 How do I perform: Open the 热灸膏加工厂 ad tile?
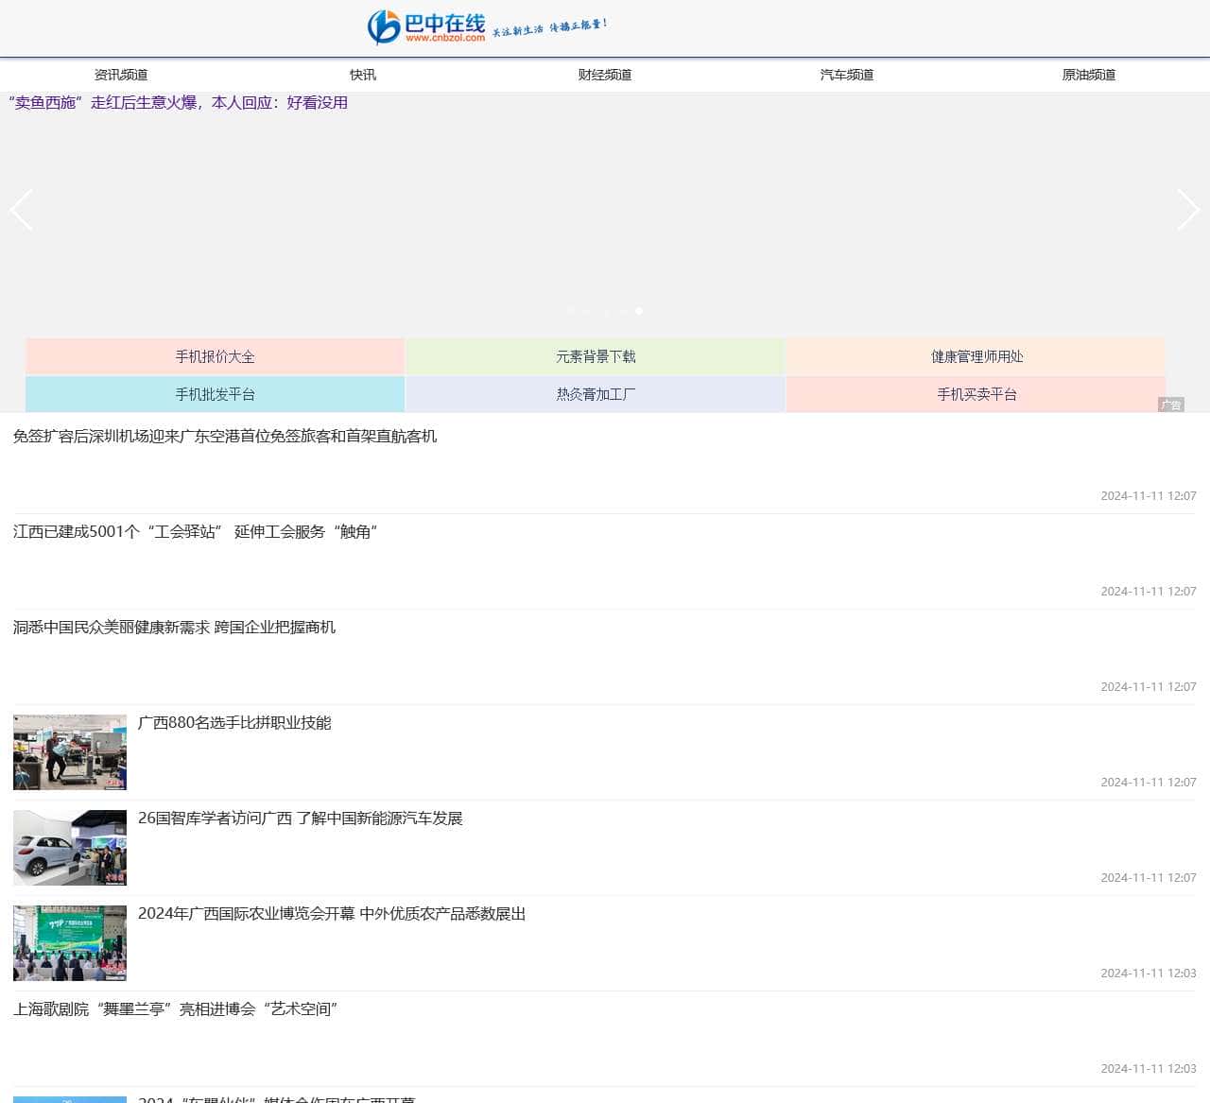coord(596,394)
